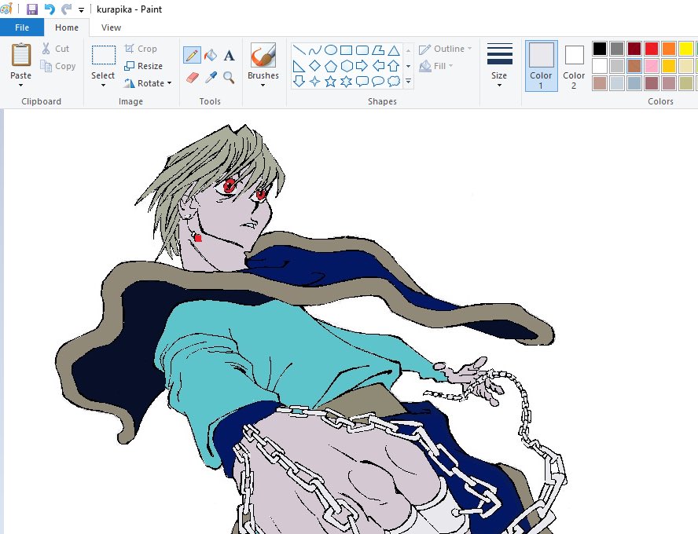
Task: Choose the Pentagon shape
Action: (330, 66)
